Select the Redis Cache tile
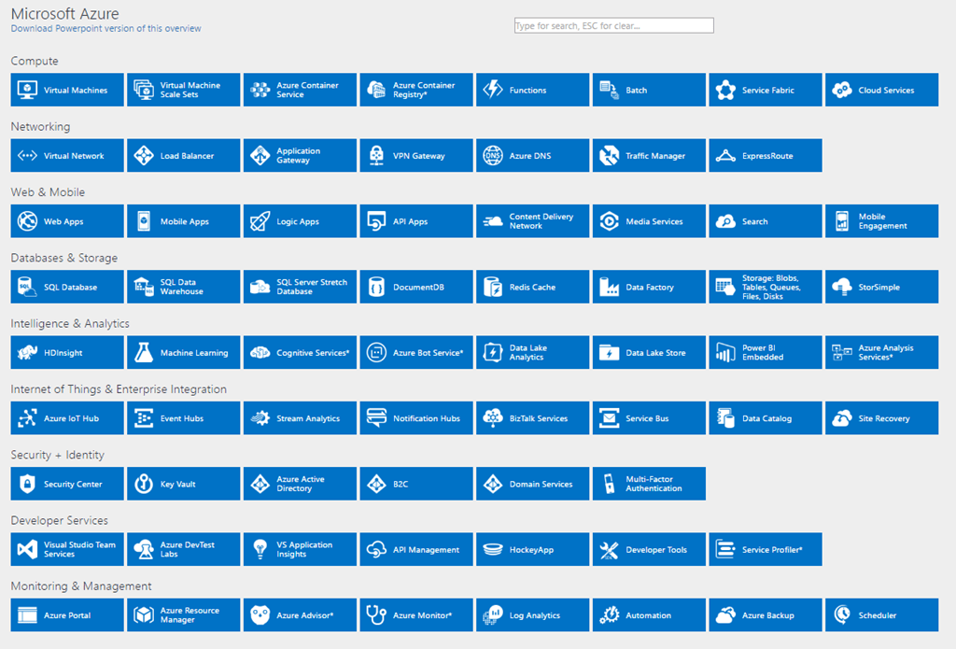 [x=533, y=287]
